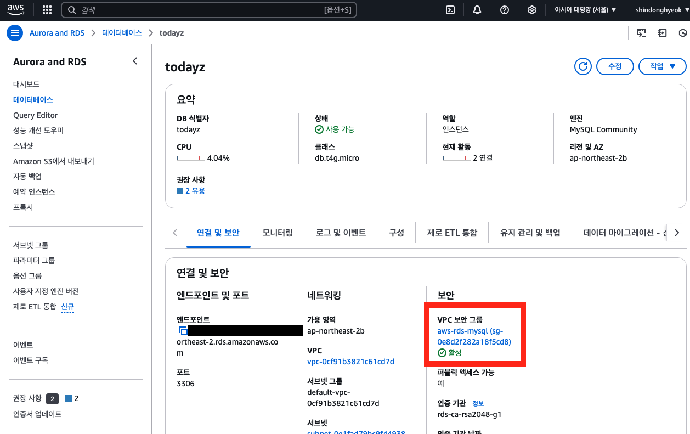Screen dimensions: 690x434
Task: Toggle the hamburger navigation menu
Action: (15, 33)
